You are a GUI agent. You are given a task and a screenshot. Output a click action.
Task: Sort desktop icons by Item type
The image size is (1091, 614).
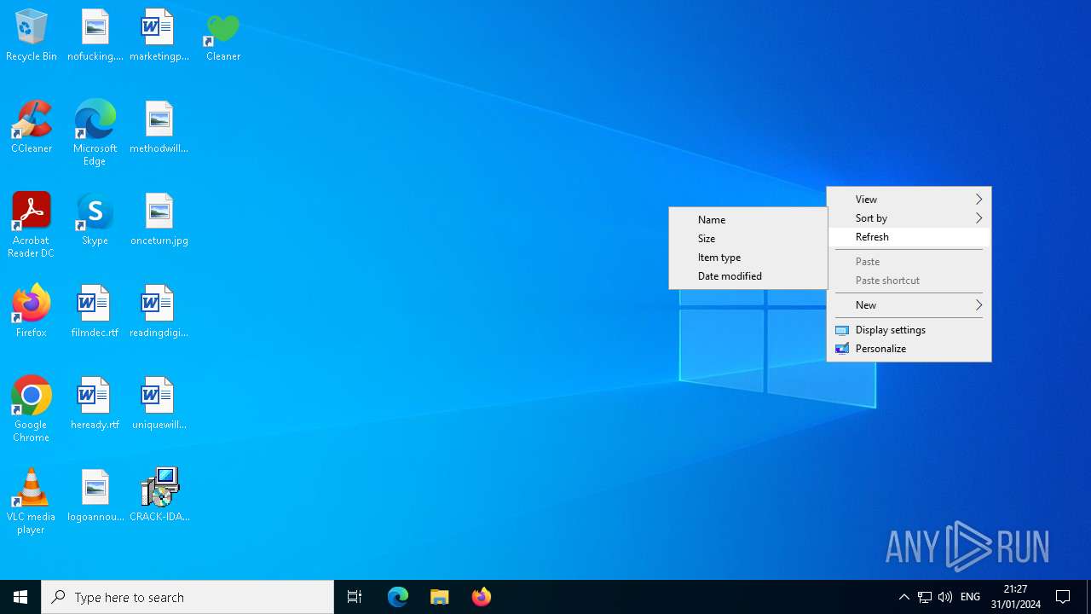(x=748, y=258)
